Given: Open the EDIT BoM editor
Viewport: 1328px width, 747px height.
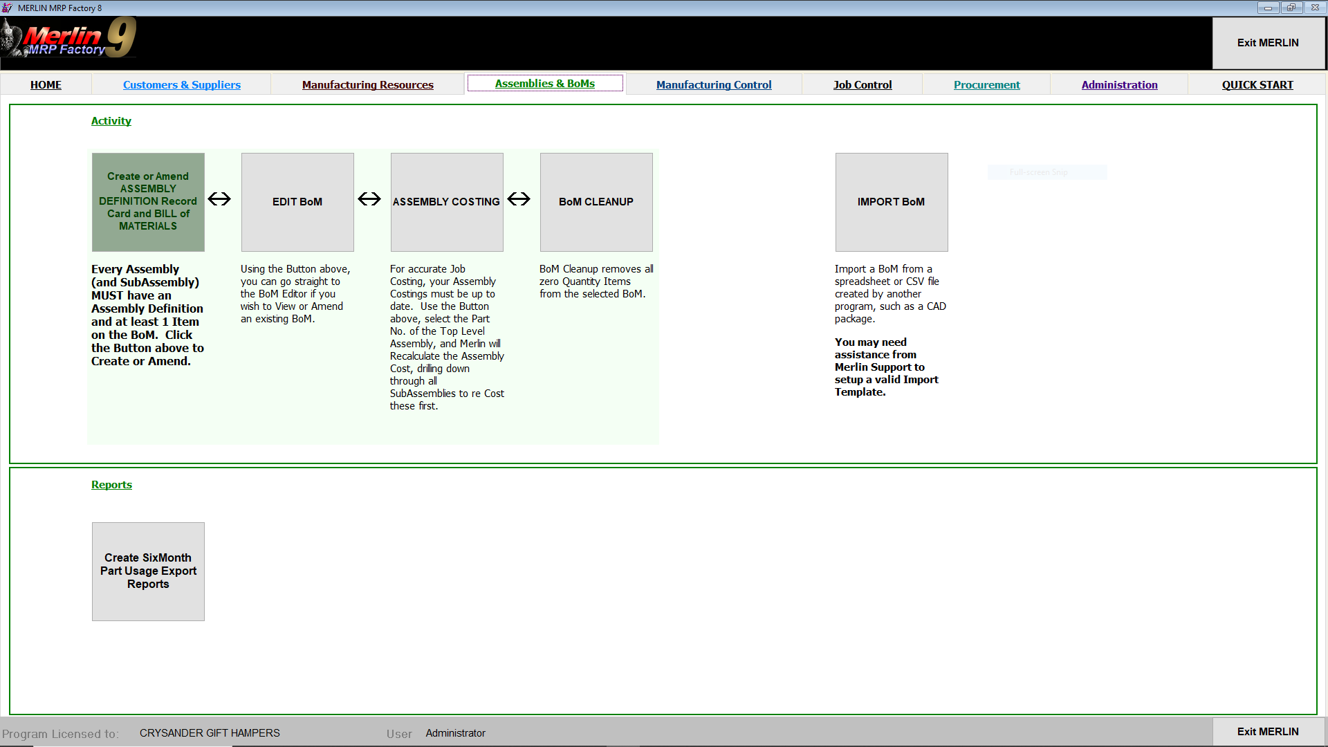Looking at the screenshot, I should (297, 201).
